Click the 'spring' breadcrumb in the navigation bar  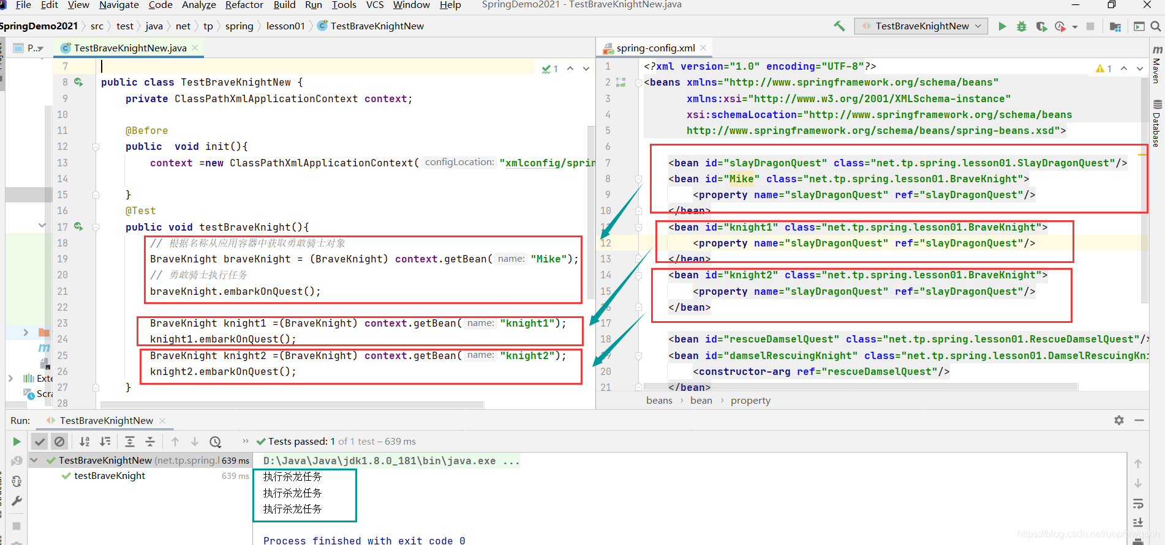click(x=239, y=26)
